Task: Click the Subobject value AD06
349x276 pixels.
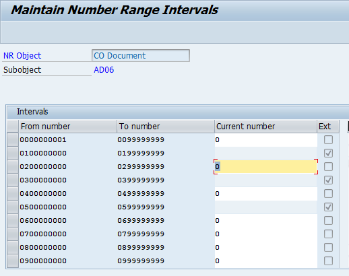Action: 104,70
